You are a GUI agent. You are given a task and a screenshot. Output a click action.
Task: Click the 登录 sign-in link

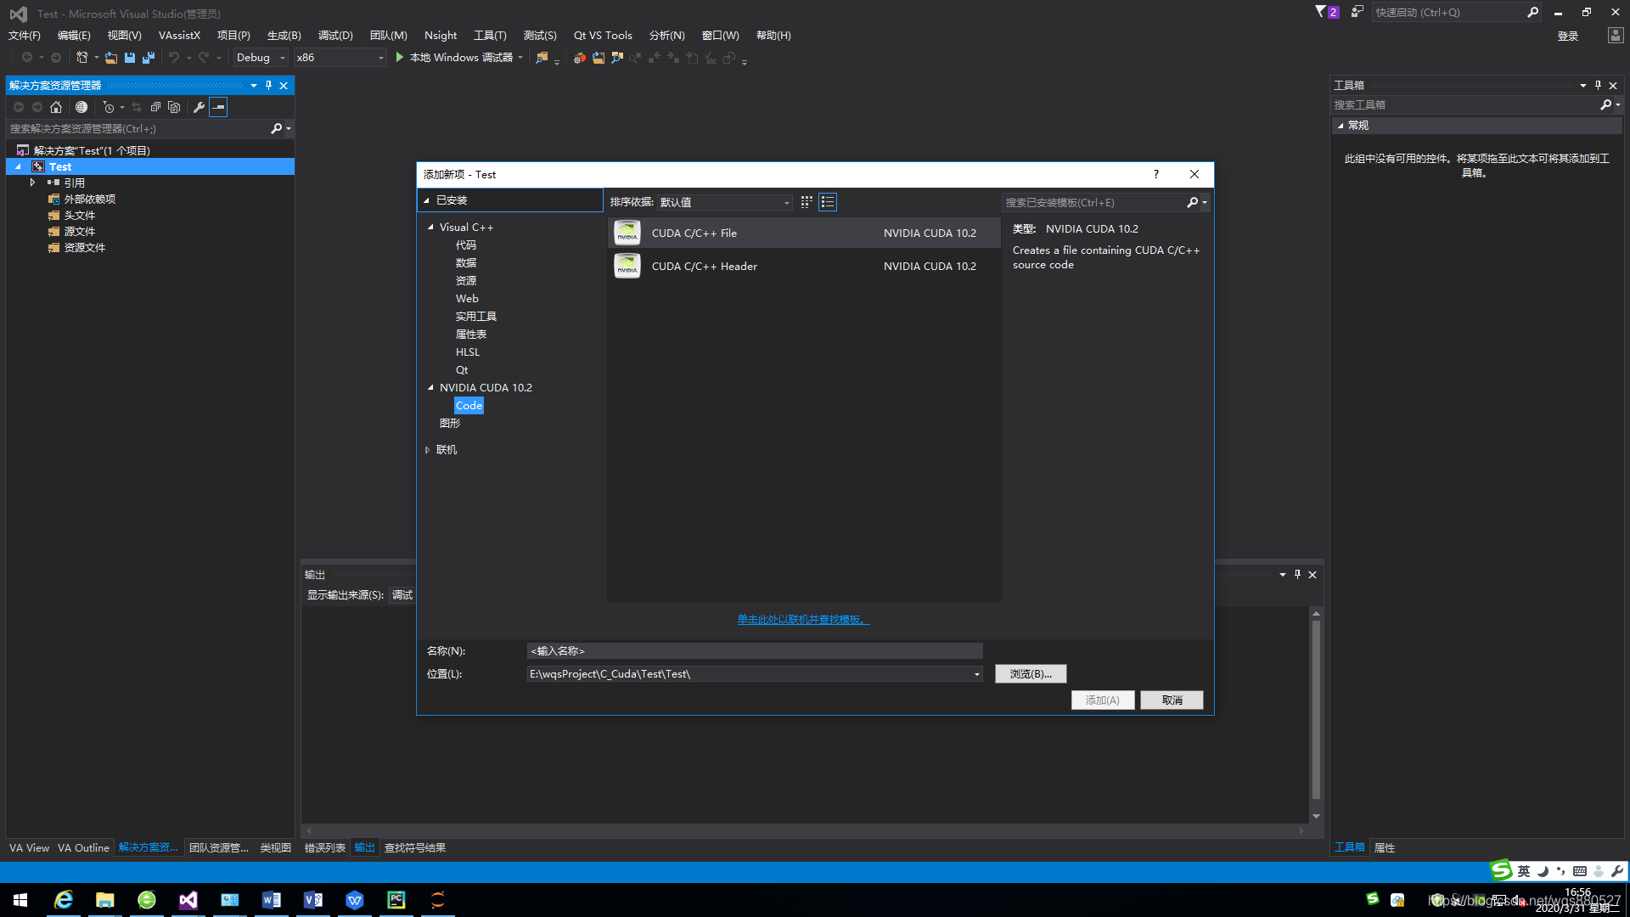tap(1567, 36)
